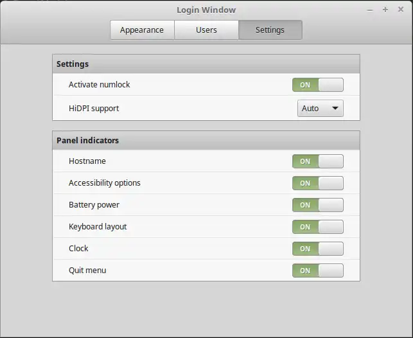Disable the Clock indicator switch
The image size is (413, 338).
(318, 249)
